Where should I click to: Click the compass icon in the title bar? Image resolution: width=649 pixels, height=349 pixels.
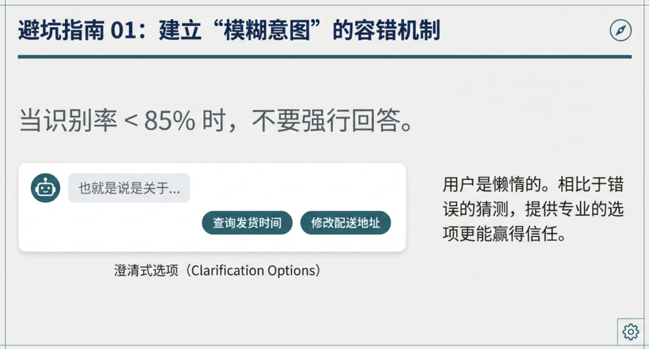coord(620,30)
